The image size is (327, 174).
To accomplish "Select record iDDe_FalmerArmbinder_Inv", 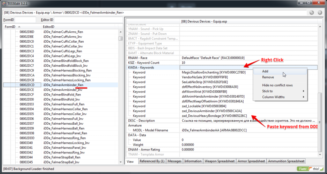I will 63,90.
